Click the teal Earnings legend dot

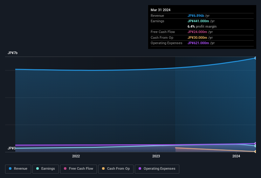point(38,168)
